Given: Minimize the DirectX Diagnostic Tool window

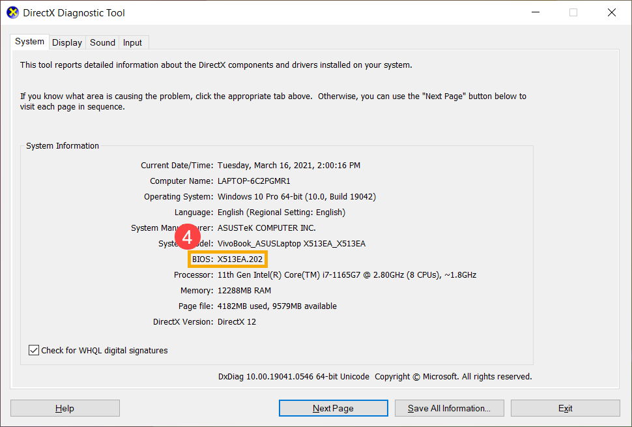Looking at the screenshot, I should coord(536,12).
